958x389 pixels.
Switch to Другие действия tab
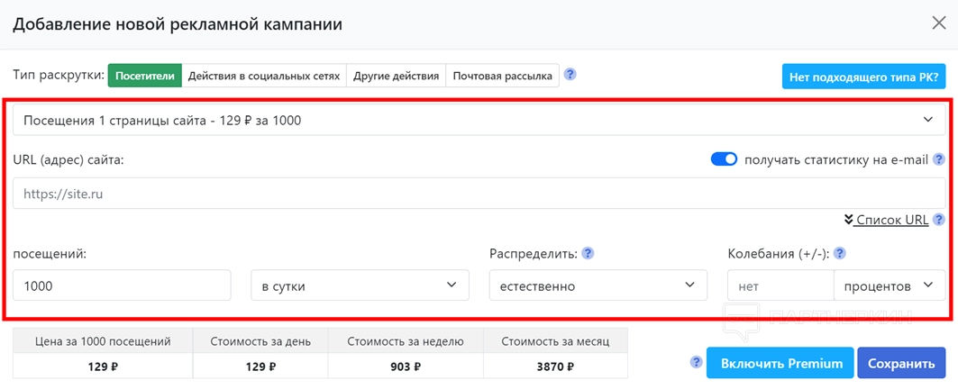point(397,76)
